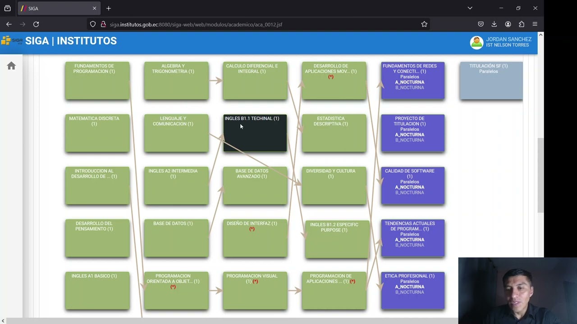Screen dimensions: 577x324
Task: Bookmark this page with the star icon
Action: point(424,24)
